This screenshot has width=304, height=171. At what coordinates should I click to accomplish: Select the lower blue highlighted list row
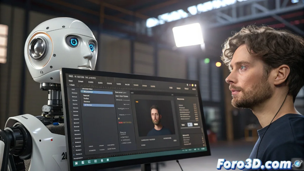99,105
